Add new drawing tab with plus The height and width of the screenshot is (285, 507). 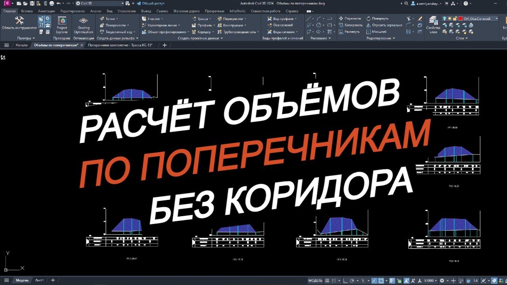[165, 45]
